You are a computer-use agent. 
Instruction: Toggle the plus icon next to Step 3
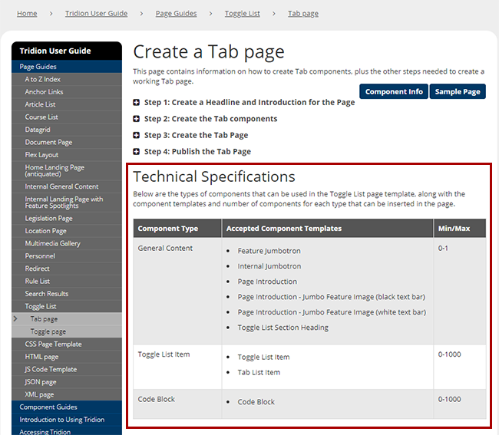pyautogui.click(x=137, y=135)
